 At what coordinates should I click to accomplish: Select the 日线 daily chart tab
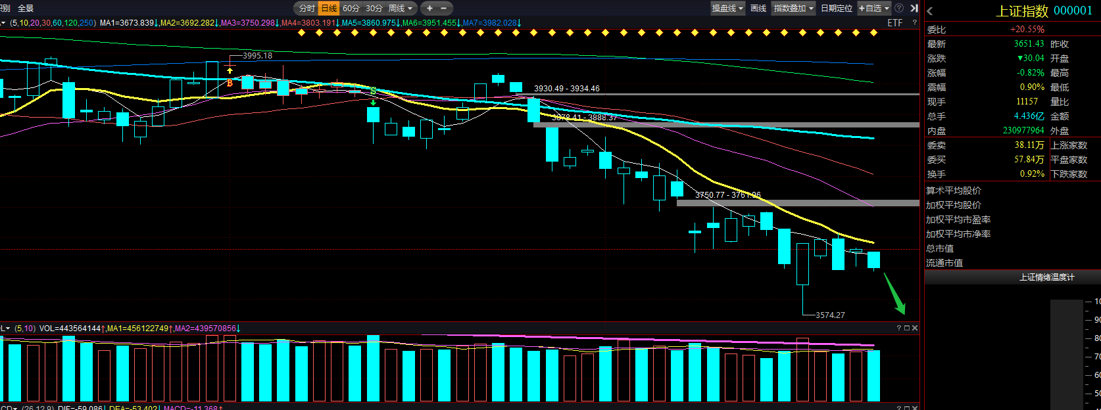(329, 9)
